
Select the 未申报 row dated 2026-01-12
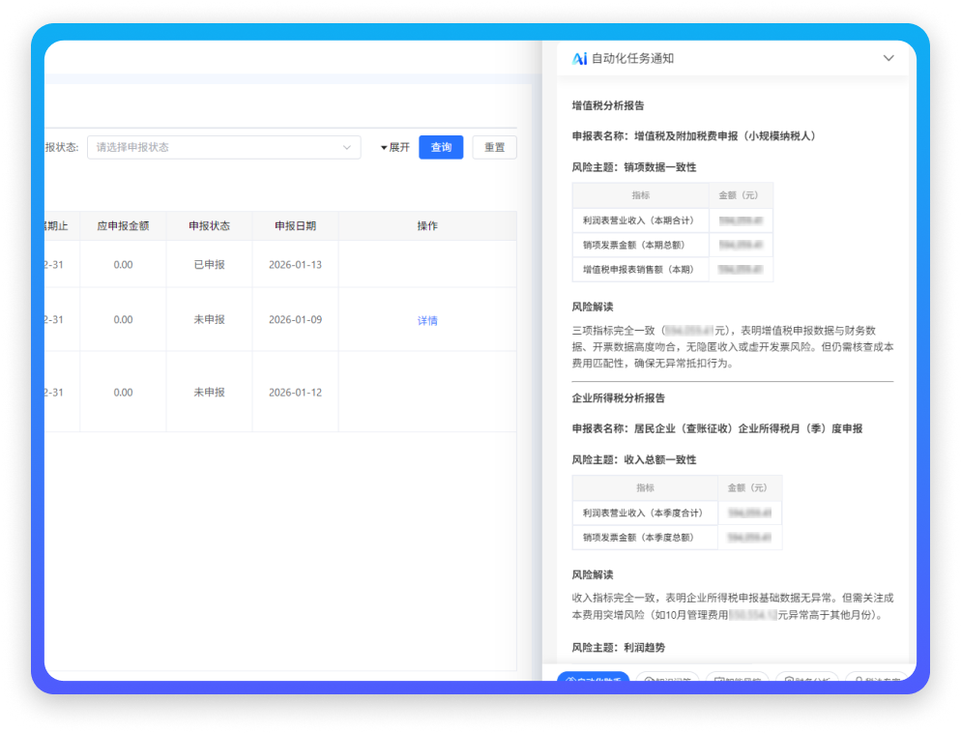[x=295, y=393]
